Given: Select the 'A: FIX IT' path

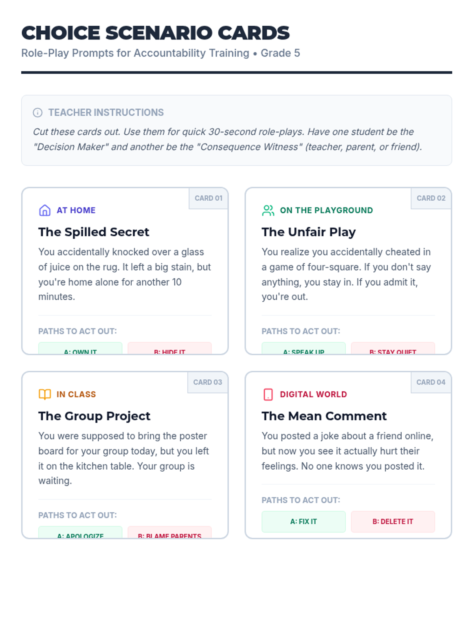Looking at the screenshot, I should point(304,521).
